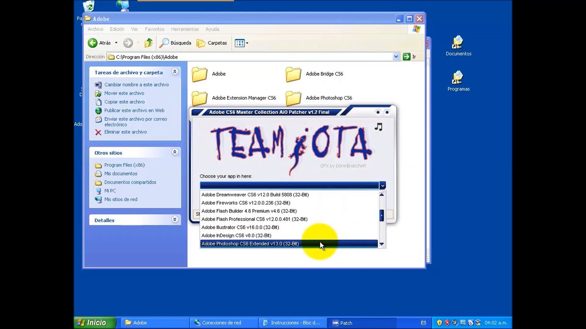Select Adobe InDesign CS6 v8.0 (32-Bit)
586x329 pixels.
289,236
